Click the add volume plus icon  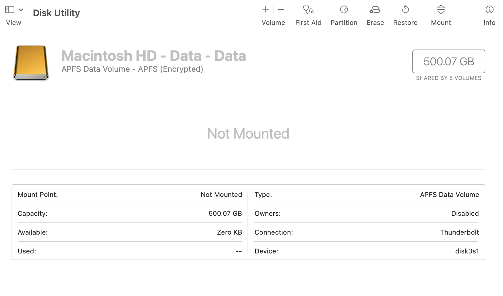tap(265, 10)
